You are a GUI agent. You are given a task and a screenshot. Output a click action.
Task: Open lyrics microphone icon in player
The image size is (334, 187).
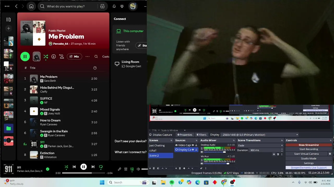[119, 169]
